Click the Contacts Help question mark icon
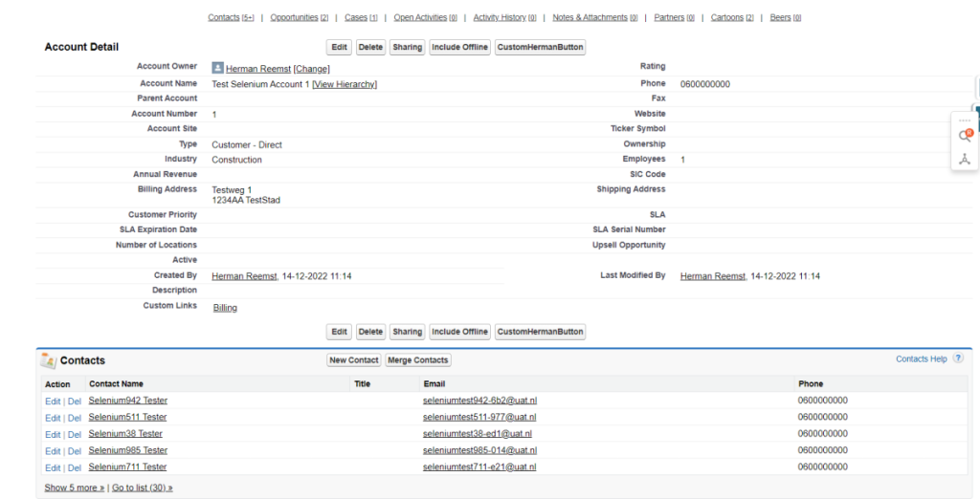Screen dimensions: 980x499 (x=958, y=358)
